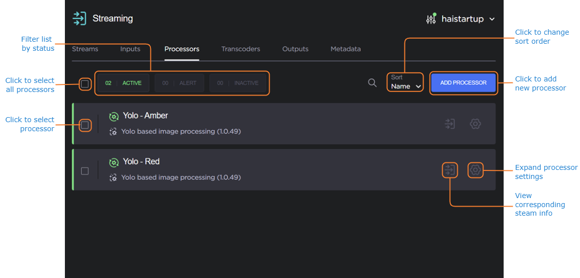Open the Yolo - Amber processor name
The image size is (580, 278).
tap(145, 116)
